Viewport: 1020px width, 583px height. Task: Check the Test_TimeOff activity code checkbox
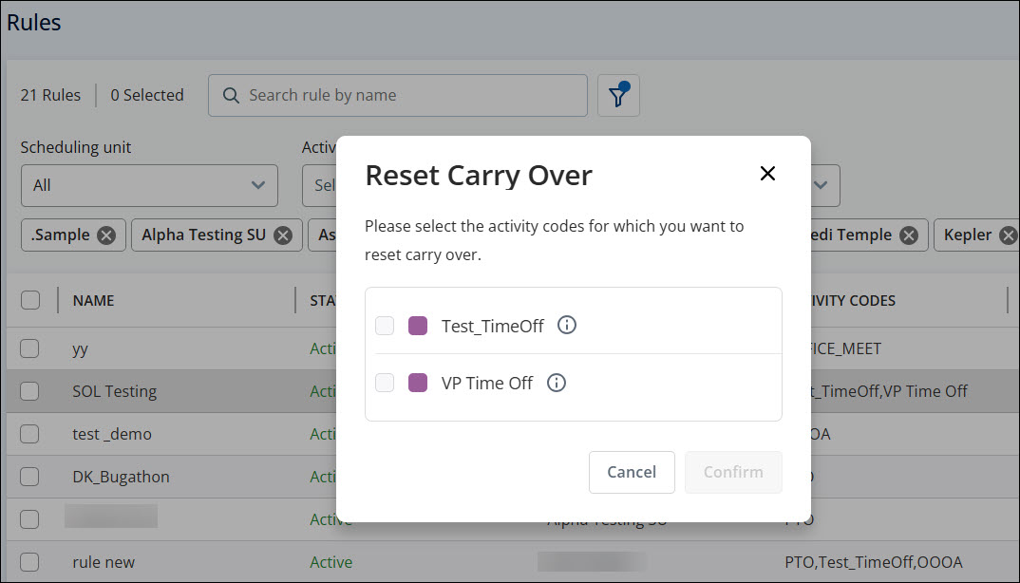pyautogui.click(x=385, y=326)
